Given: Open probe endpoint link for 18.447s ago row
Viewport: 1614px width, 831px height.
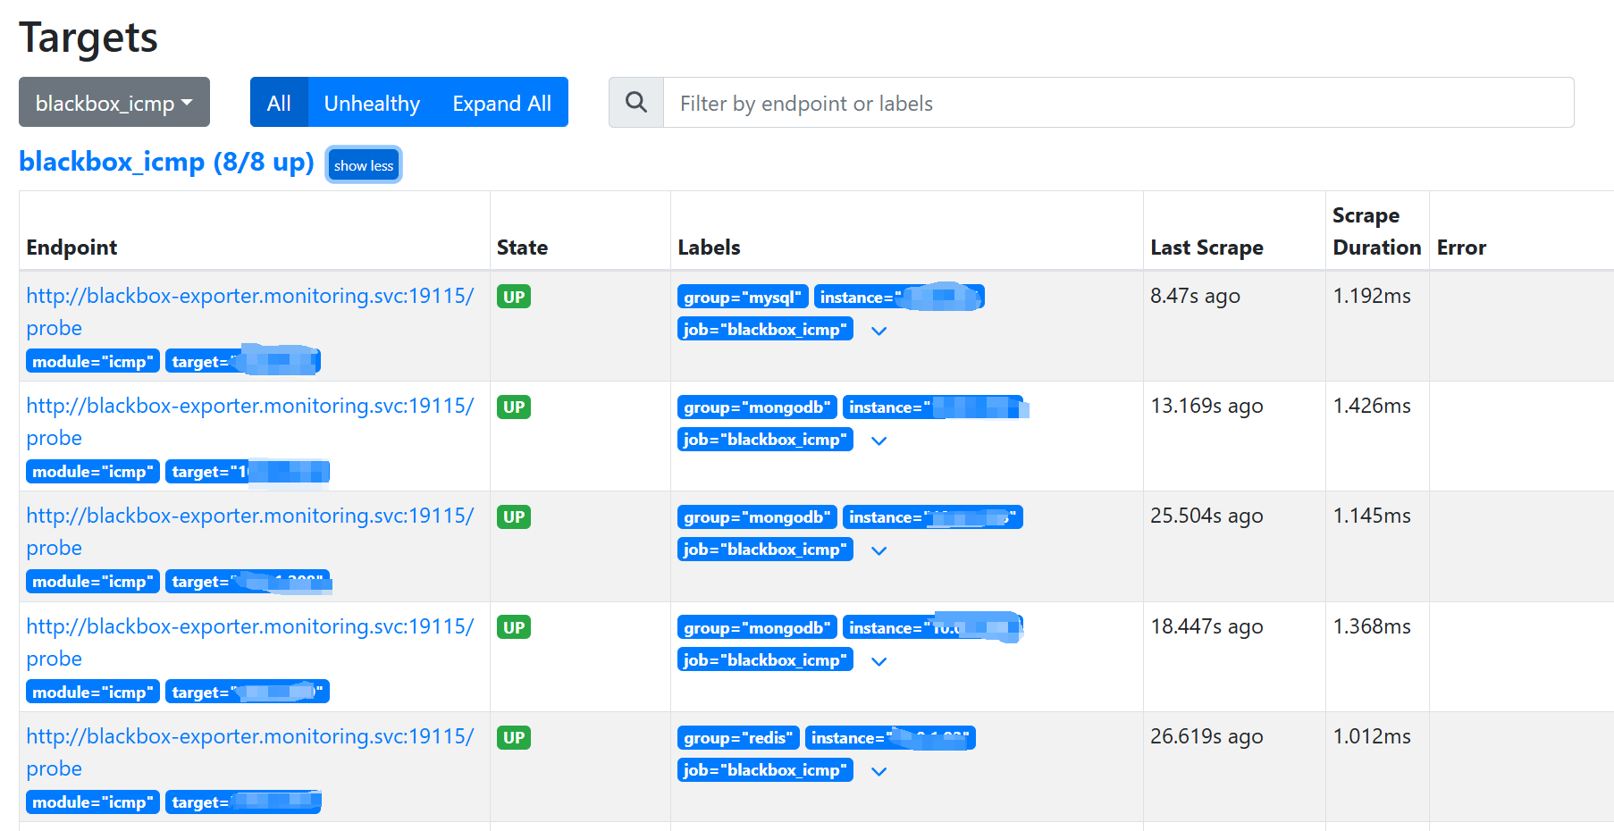Looking at the screenshot, I should 250,642.
